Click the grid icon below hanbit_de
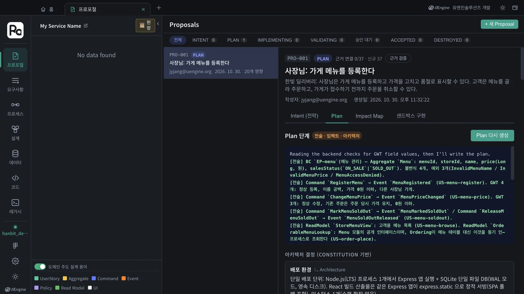 coord(15,246)
